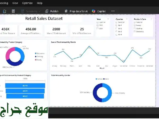Open the Optimize ribbon tab

coord(27,3)
